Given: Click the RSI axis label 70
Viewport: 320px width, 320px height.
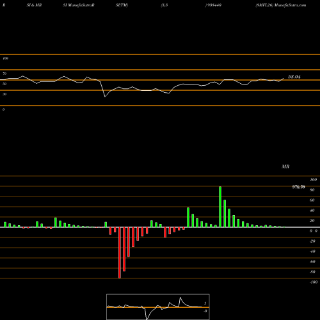Looking at the screenshot, I should pyautogui.click(x=4, y=74).
